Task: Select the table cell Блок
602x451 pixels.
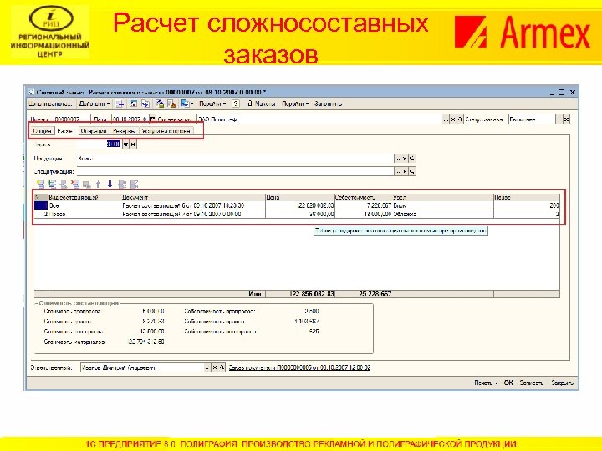Action: coord(442,205)
